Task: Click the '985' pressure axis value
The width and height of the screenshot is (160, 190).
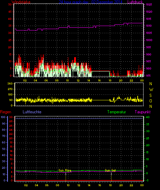Action: click(x=149, y=61)
